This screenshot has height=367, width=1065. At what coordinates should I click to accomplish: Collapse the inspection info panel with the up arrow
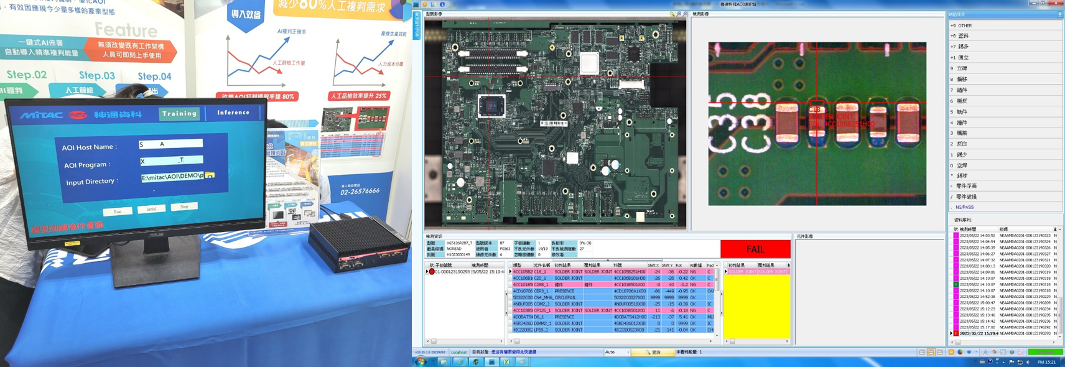[608, 260]
